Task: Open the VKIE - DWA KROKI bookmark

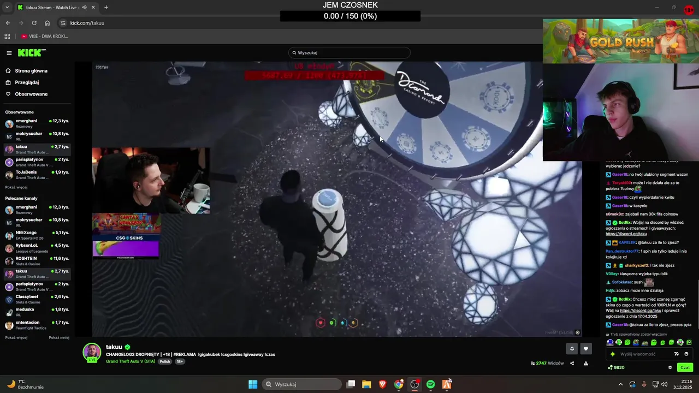Action: pyautogui.click(x=45, y=37)
